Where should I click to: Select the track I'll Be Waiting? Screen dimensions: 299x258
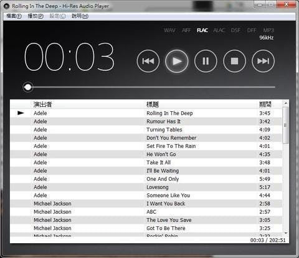point(146,171)
